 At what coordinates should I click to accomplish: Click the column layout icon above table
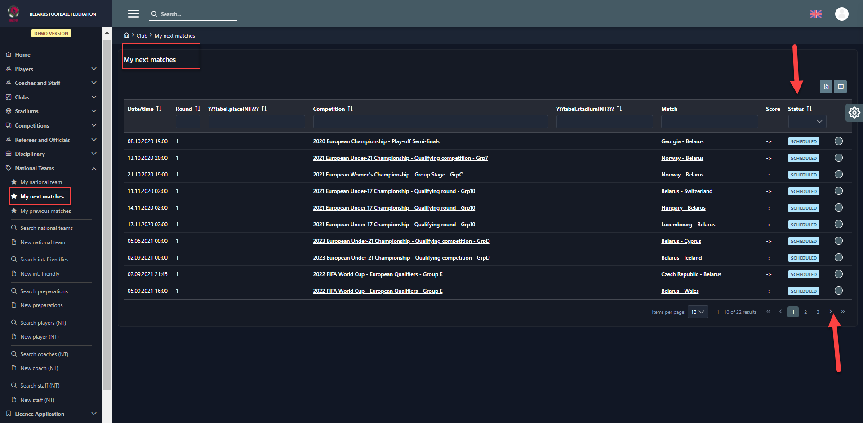(841, 87)
